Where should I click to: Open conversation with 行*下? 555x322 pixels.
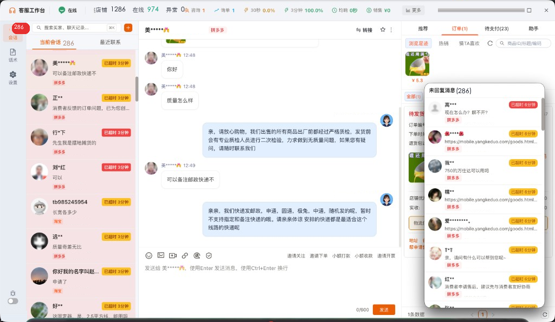click(81, 142)
